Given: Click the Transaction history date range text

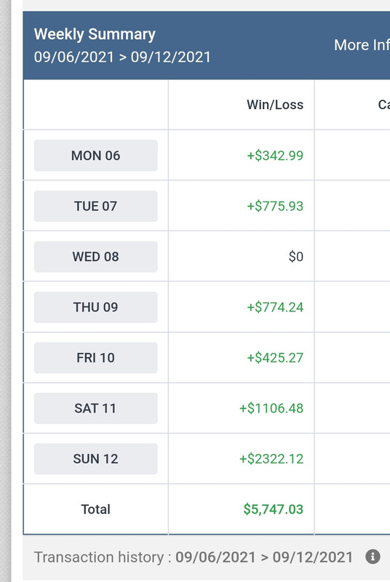Looking at the screenshot, I should coord(264,557).
